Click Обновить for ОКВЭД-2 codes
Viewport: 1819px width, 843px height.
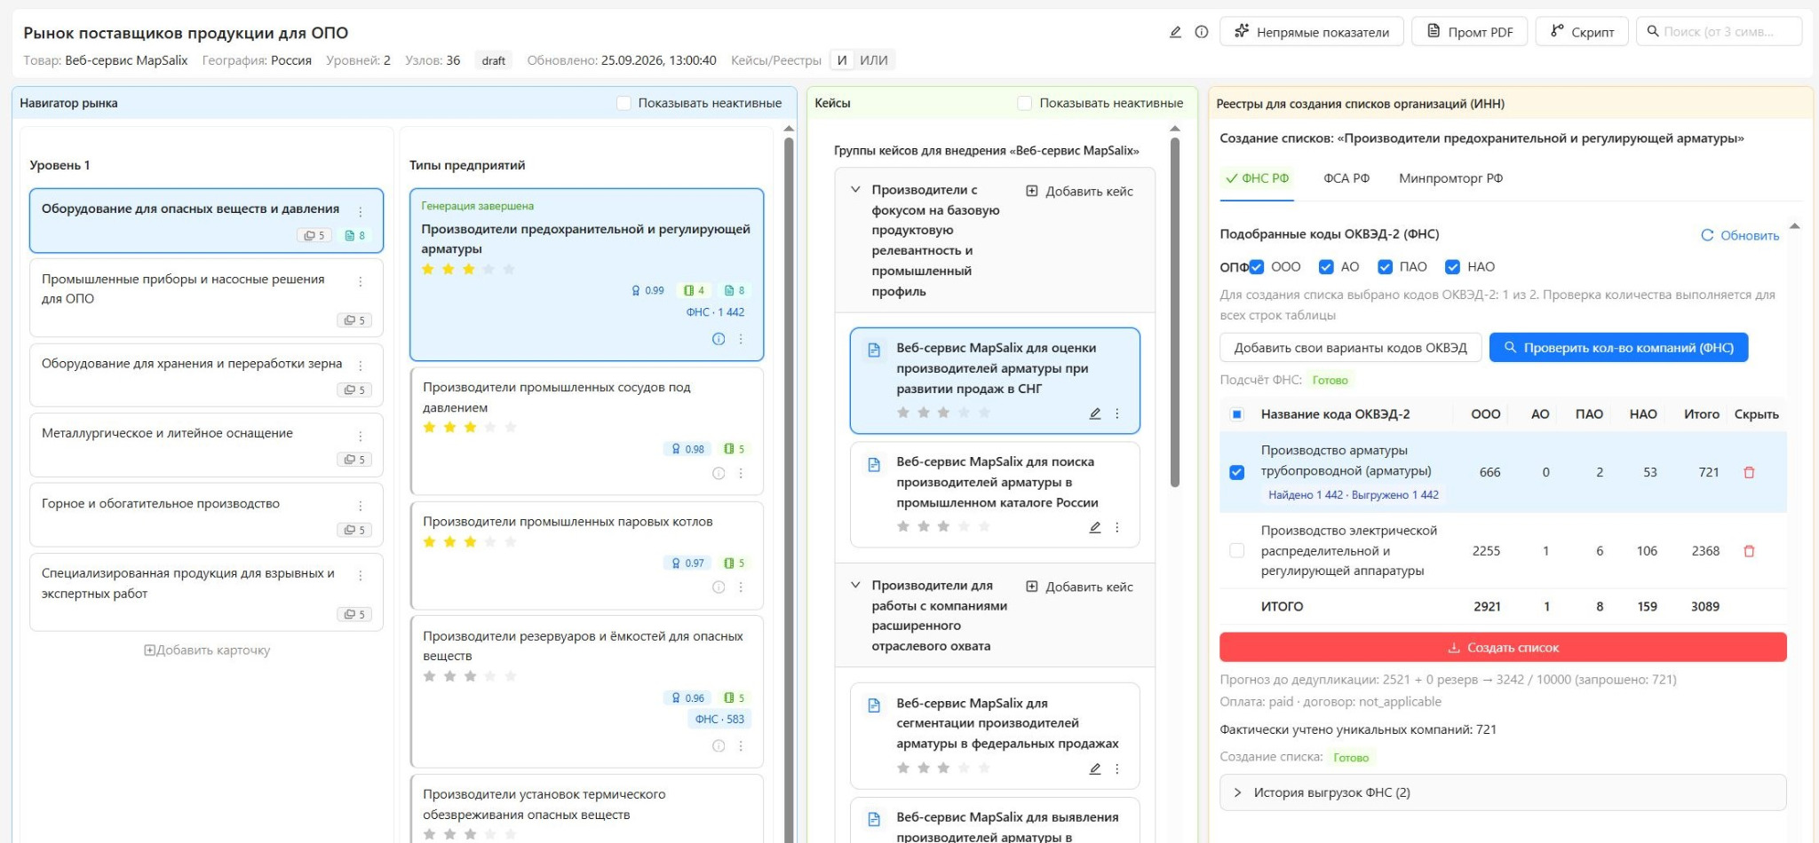(1740, 235)
